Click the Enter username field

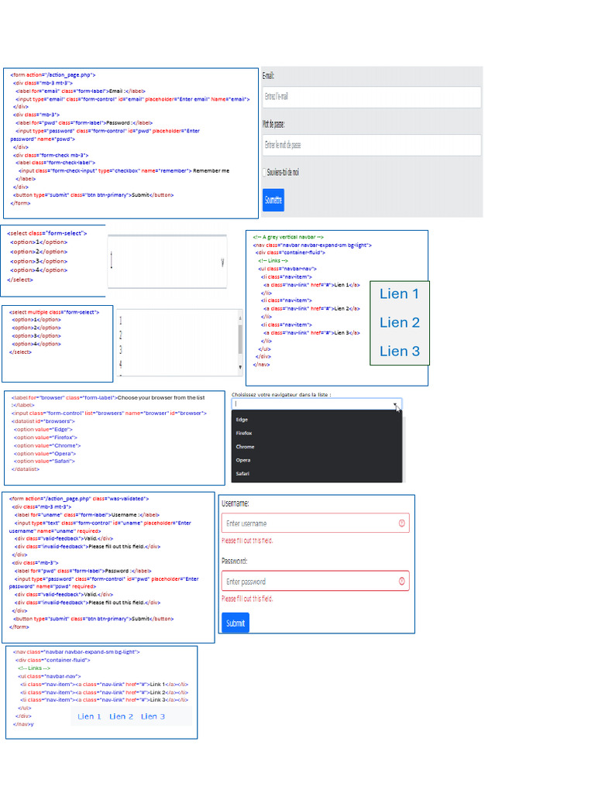(315, 524)
